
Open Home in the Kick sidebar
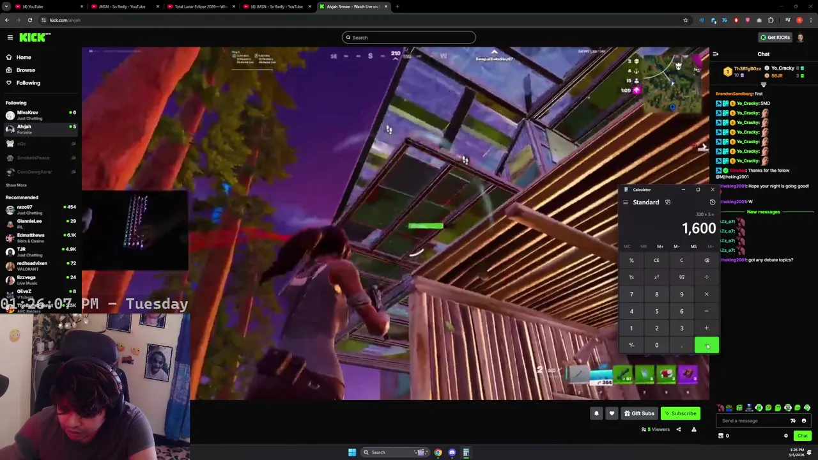(24, 57)
